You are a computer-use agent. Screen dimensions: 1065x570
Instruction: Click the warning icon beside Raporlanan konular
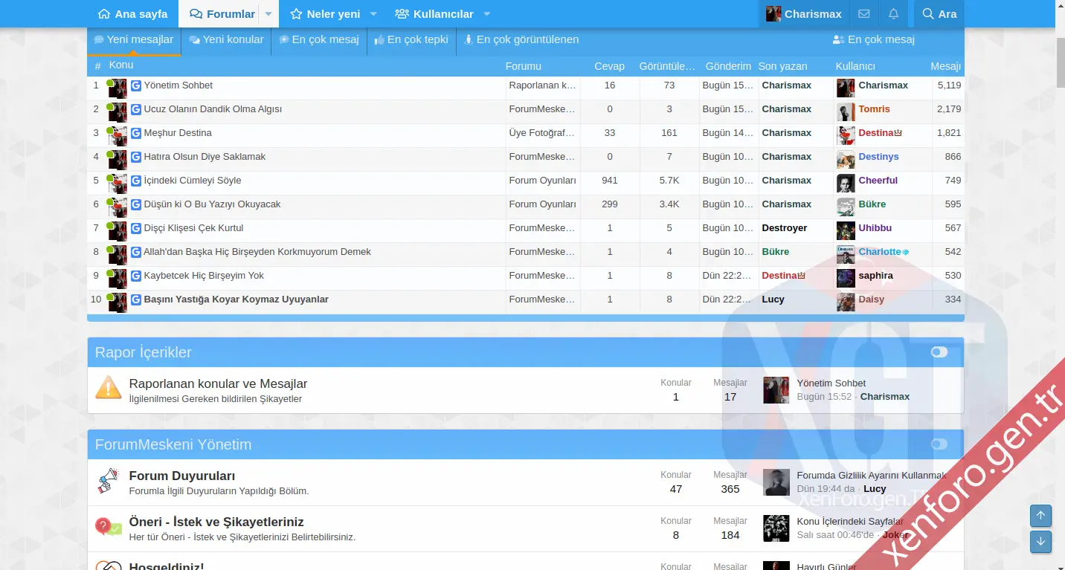point(109,388)
